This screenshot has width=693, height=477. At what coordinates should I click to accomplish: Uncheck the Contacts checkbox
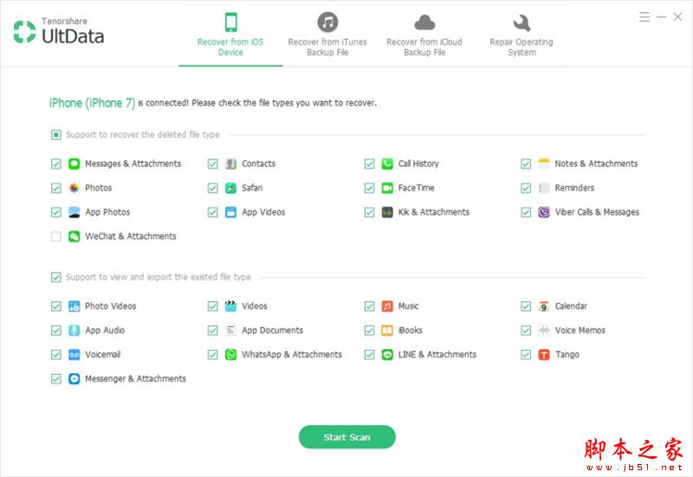pos(212,164)
